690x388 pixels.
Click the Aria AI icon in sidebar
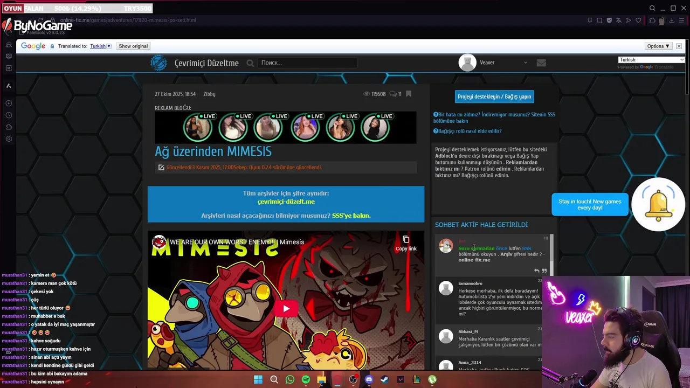click(x=9, y=86)
